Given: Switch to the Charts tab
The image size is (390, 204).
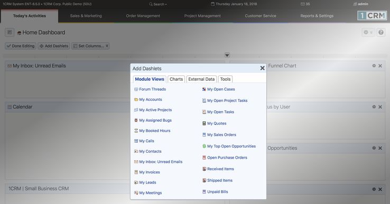Looking at the screenshot, I should tap(176, 79).
